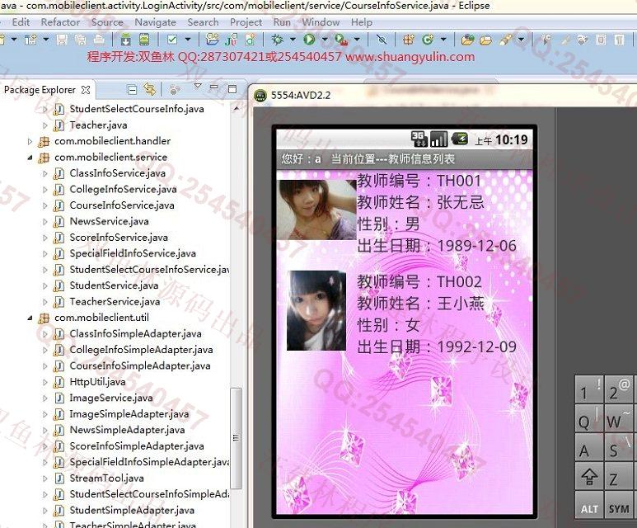Select StreamTool.java in the tree
This screenshot has height=528, width=637.
106,478
